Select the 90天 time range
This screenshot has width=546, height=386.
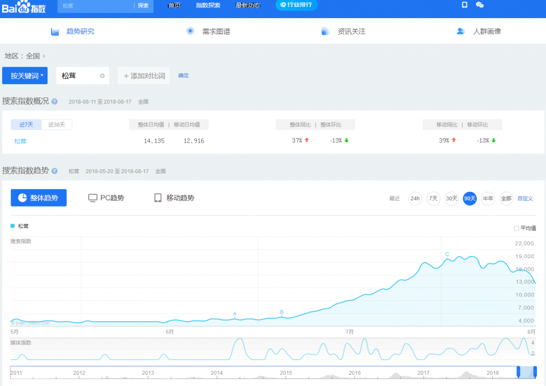pos(470,199)
